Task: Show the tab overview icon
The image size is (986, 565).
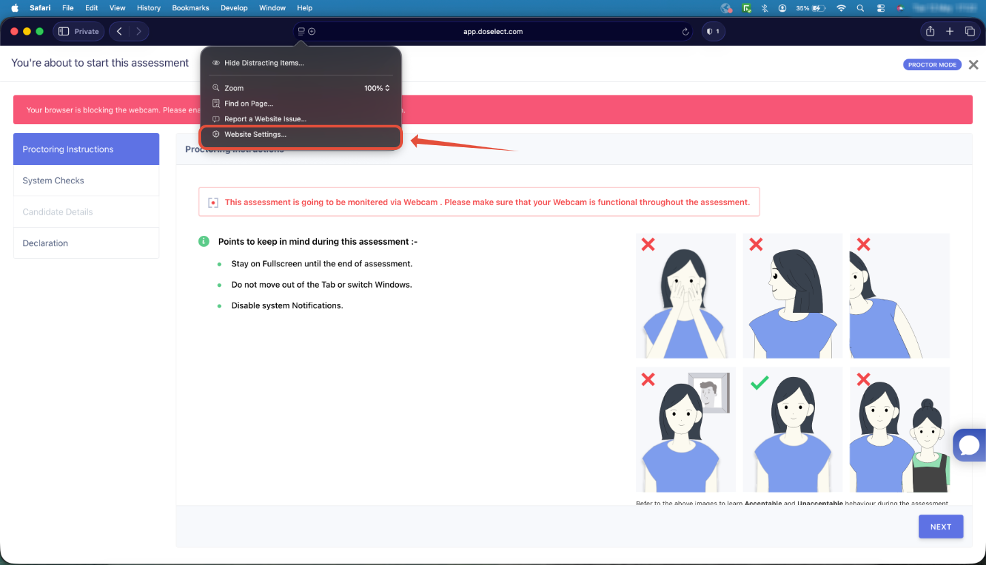Action: pyautogui.click(x=970, y=31)
